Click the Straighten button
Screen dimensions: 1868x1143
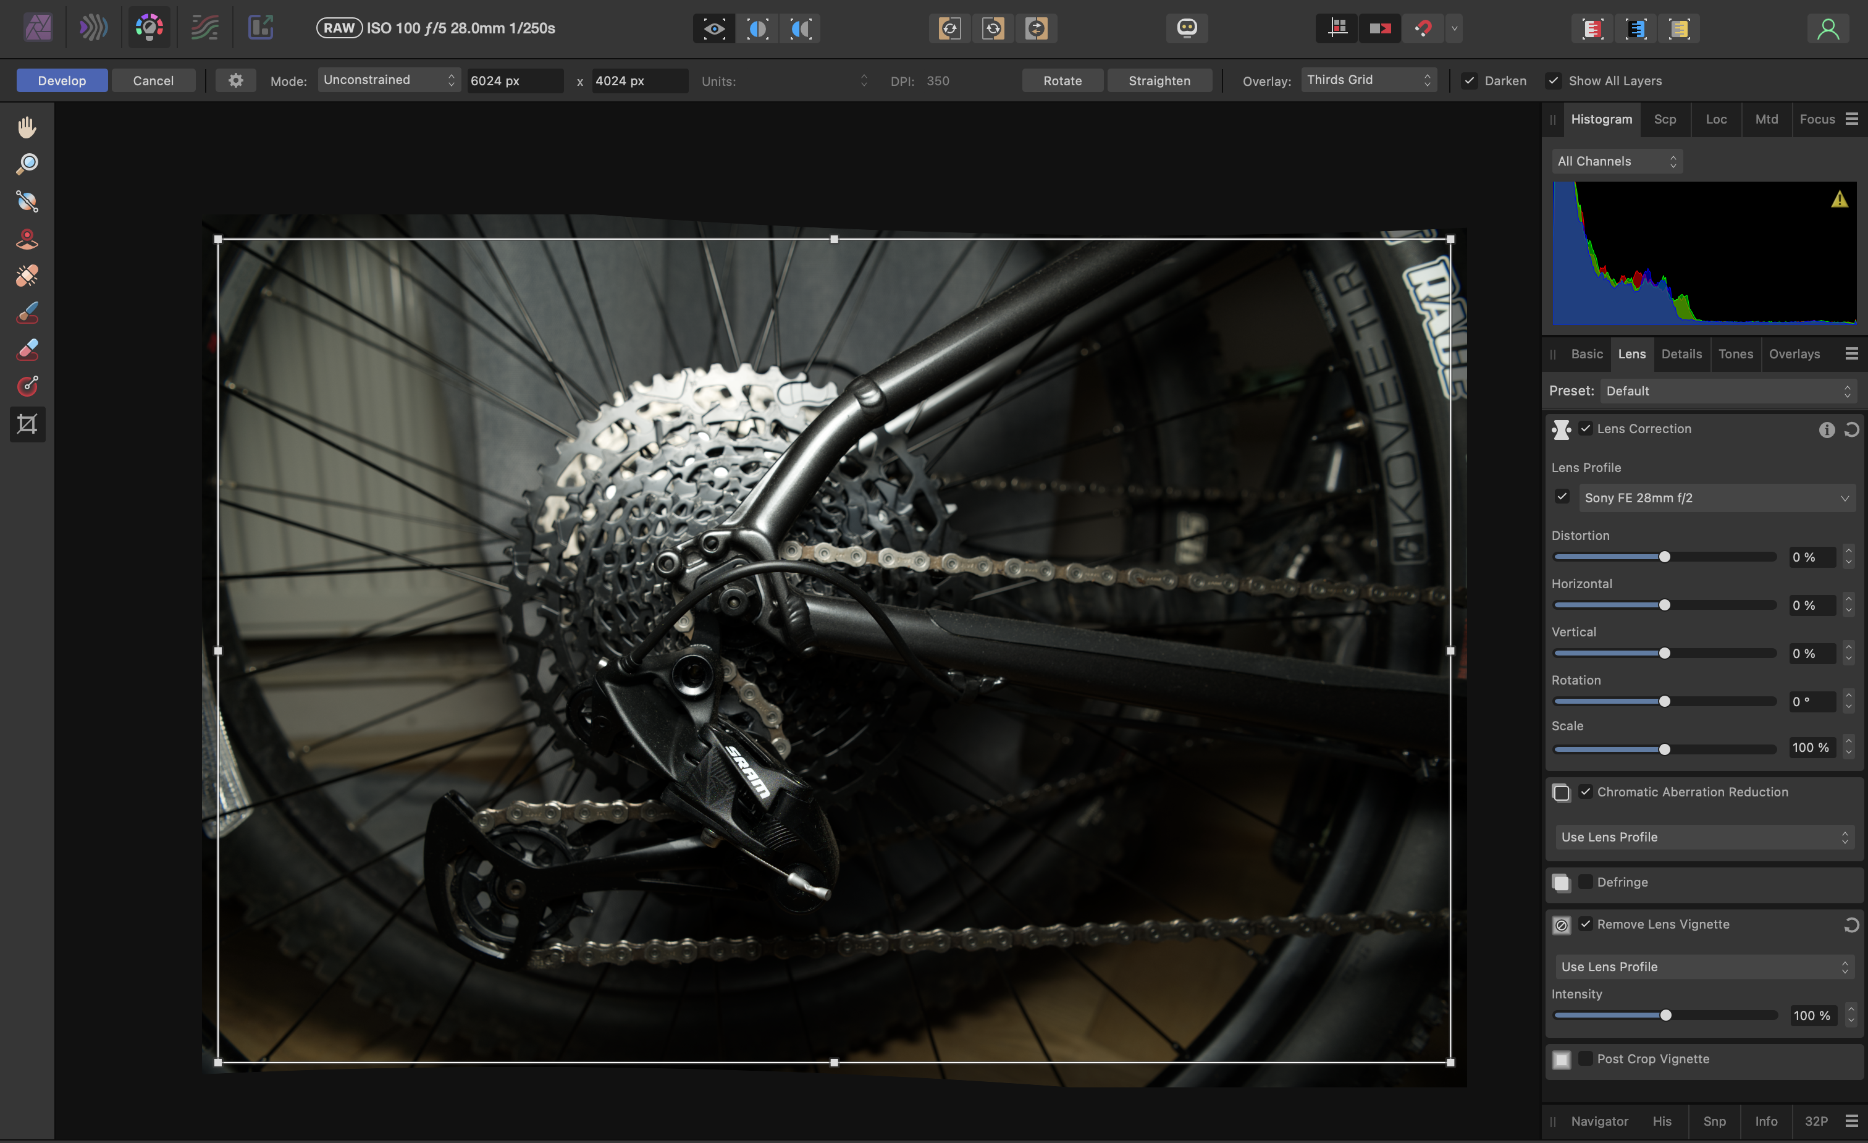(1159, 80)
